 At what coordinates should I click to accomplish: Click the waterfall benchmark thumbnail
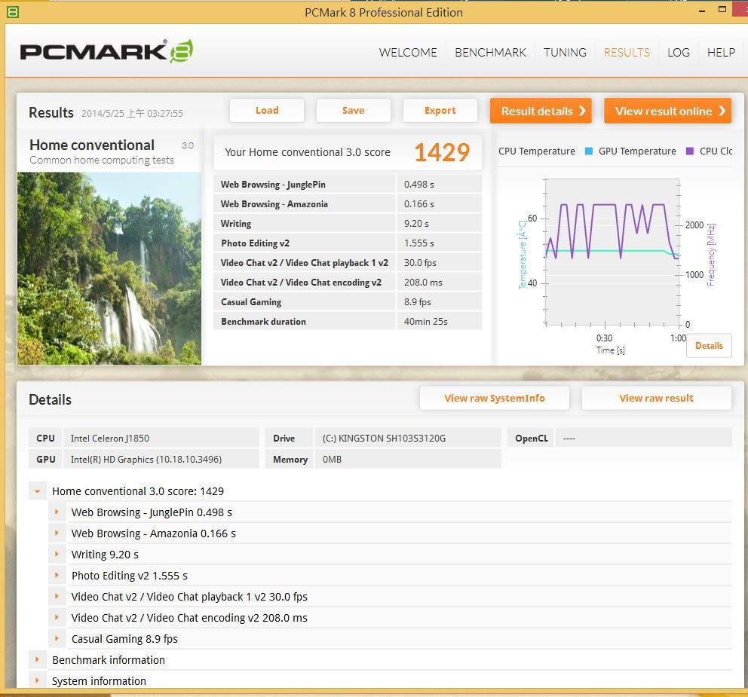pos(109,268)
